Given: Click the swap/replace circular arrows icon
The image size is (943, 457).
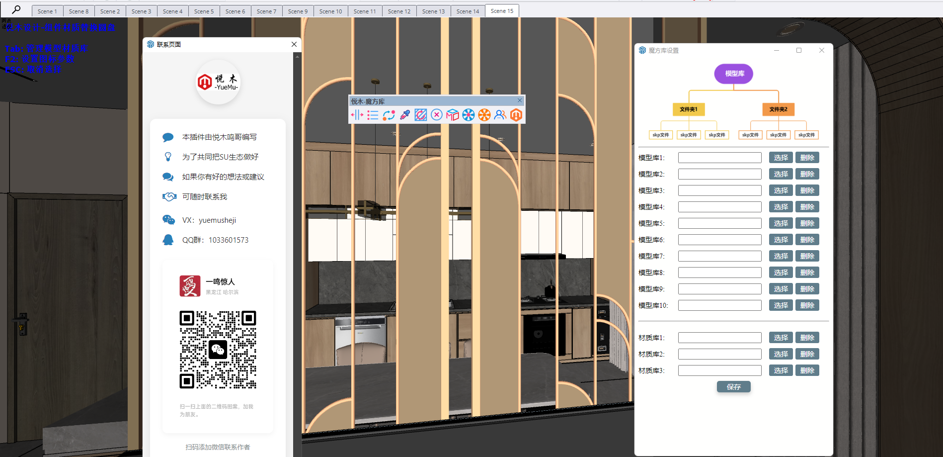Looking at the screenshot, I should [x=389, y=115].
